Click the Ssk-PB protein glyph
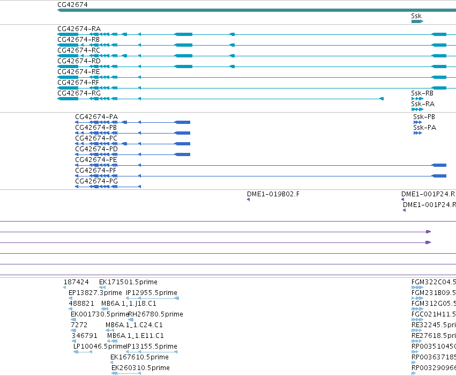The height and width of the screenshot is (376, 456). (417, 122)
